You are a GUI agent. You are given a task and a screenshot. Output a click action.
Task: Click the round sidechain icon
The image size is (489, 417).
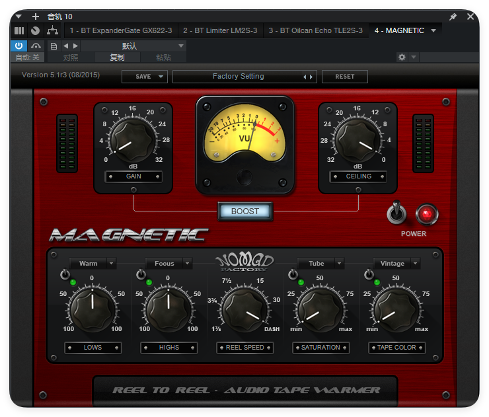[x=35, y=30]
